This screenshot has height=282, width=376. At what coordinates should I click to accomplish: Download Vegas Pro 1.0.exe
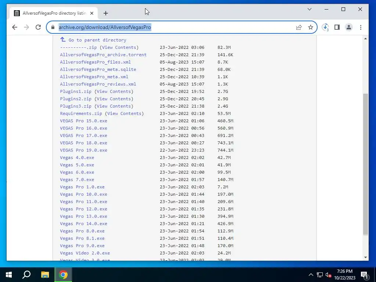click(82, 187)
